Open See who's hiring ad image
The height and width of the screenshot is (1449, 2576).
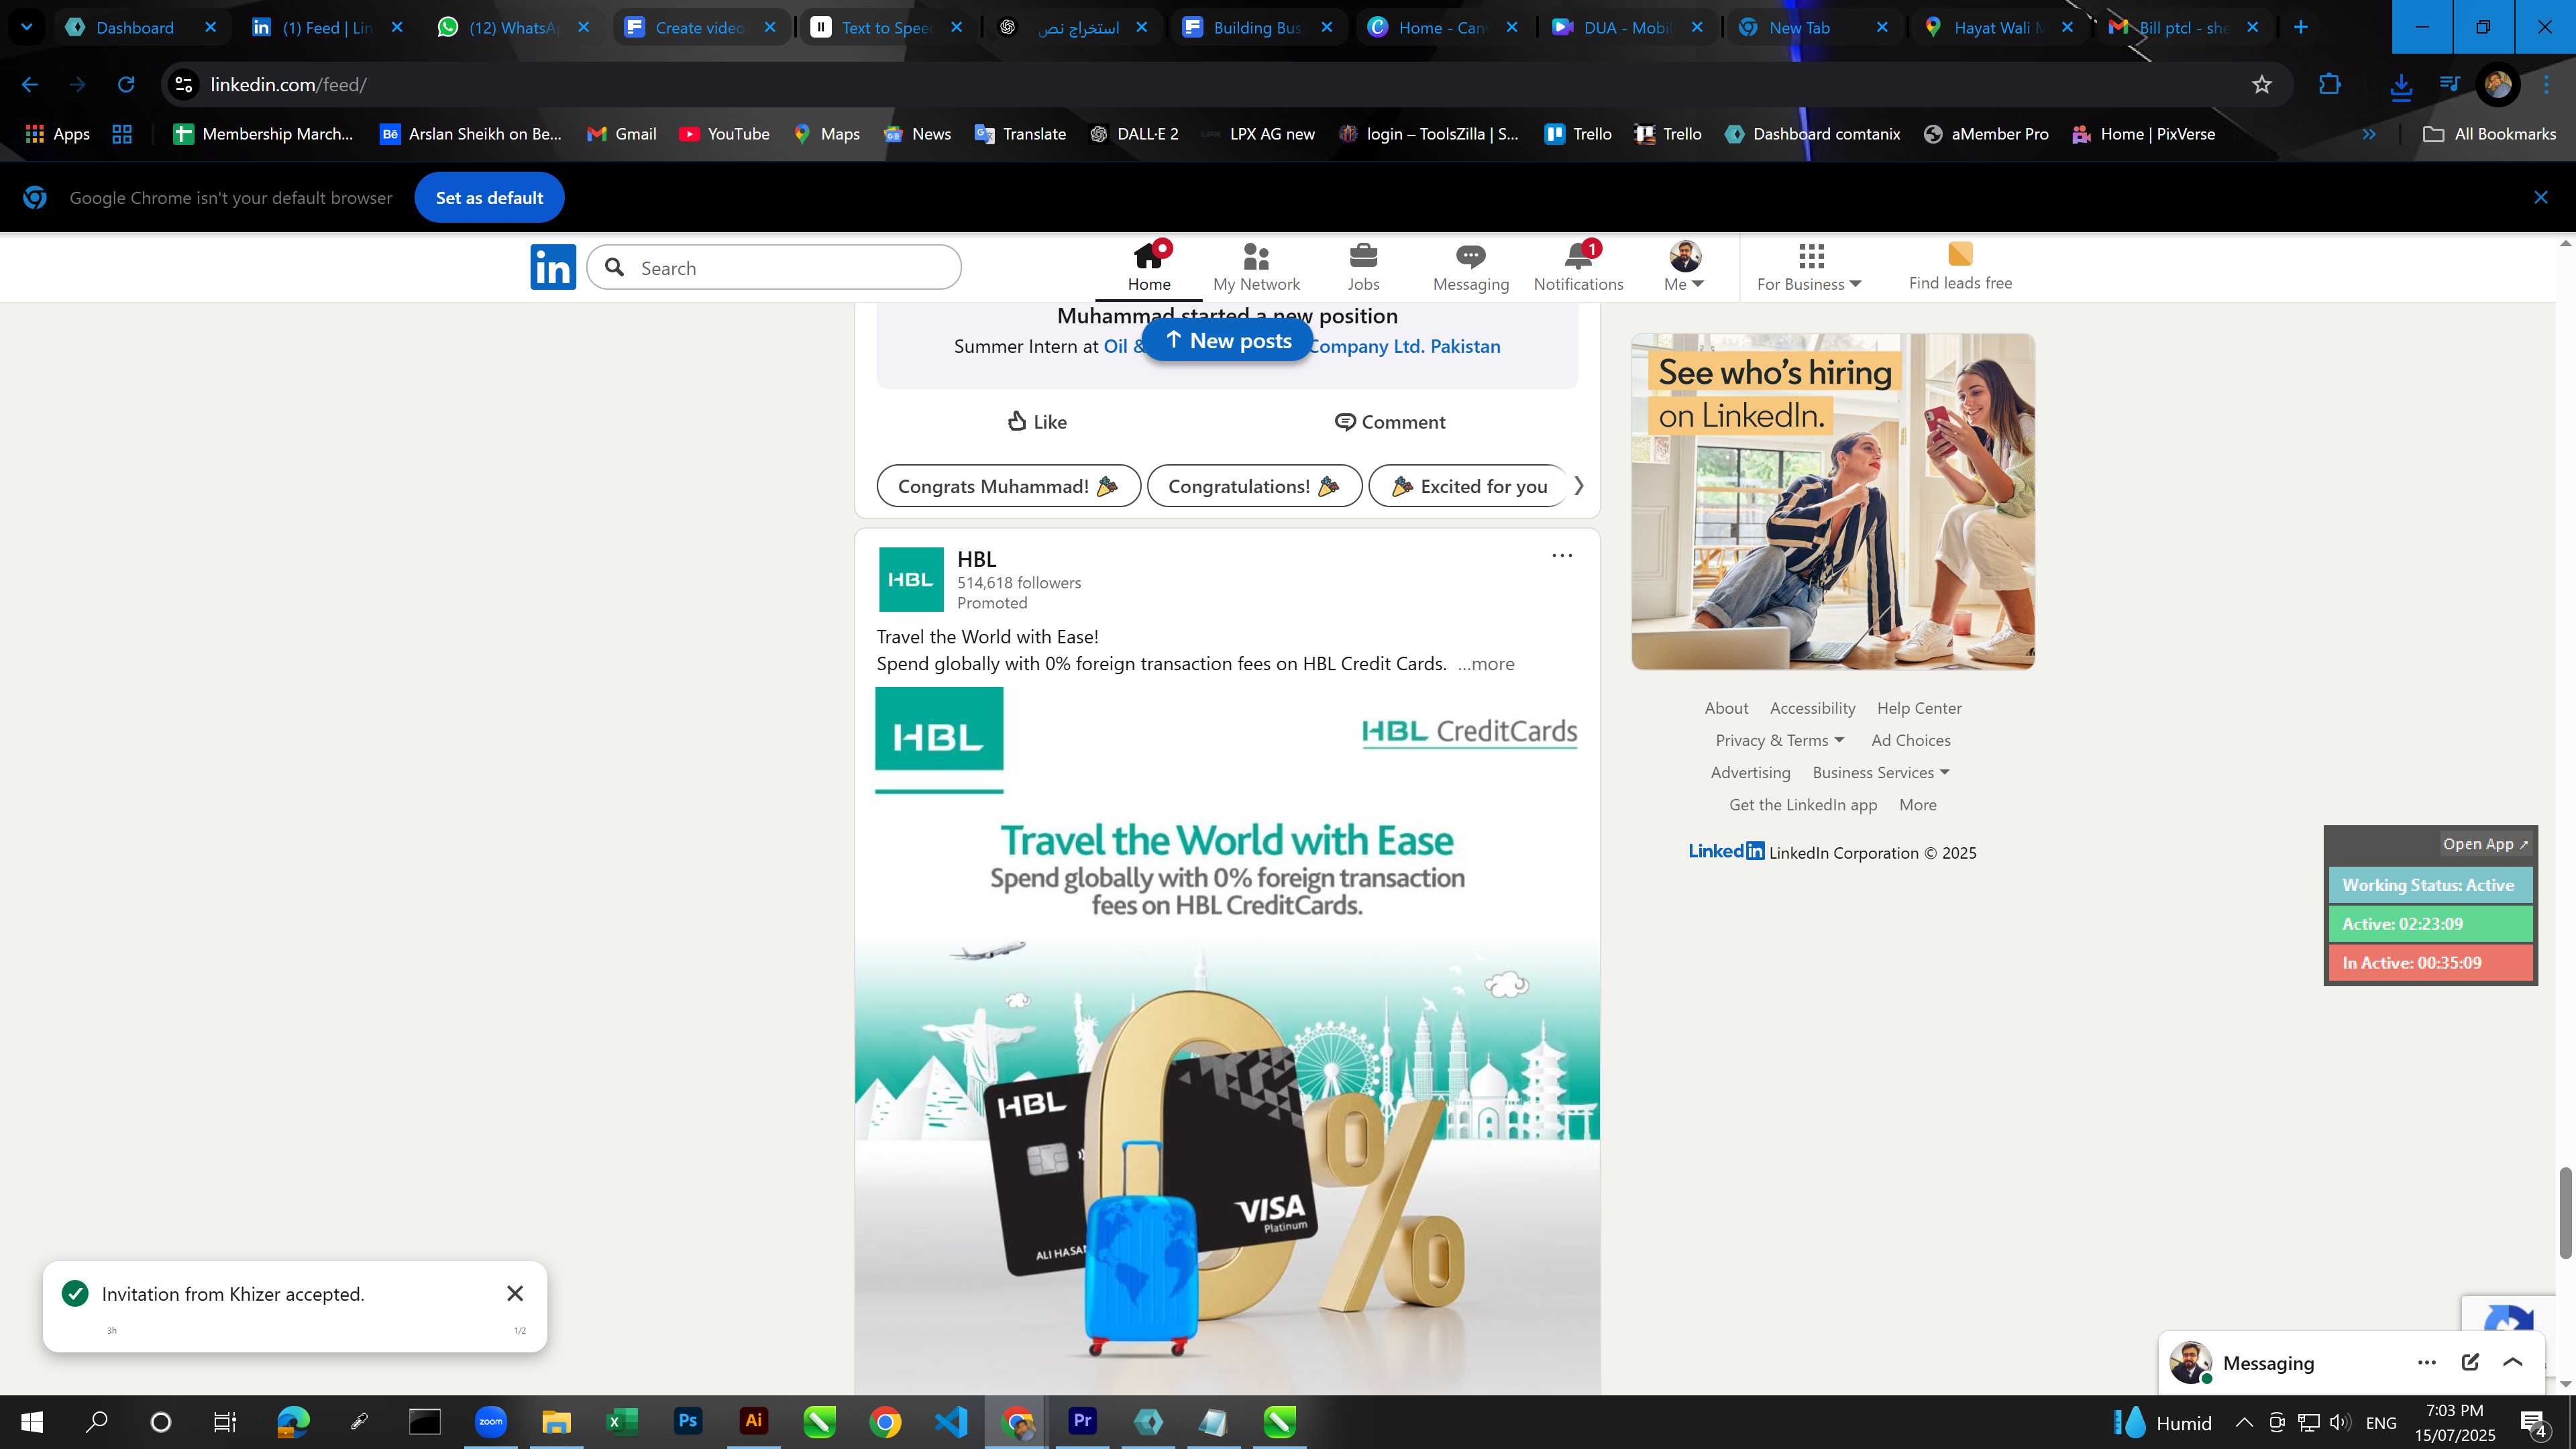click(x=1833, y=501)
